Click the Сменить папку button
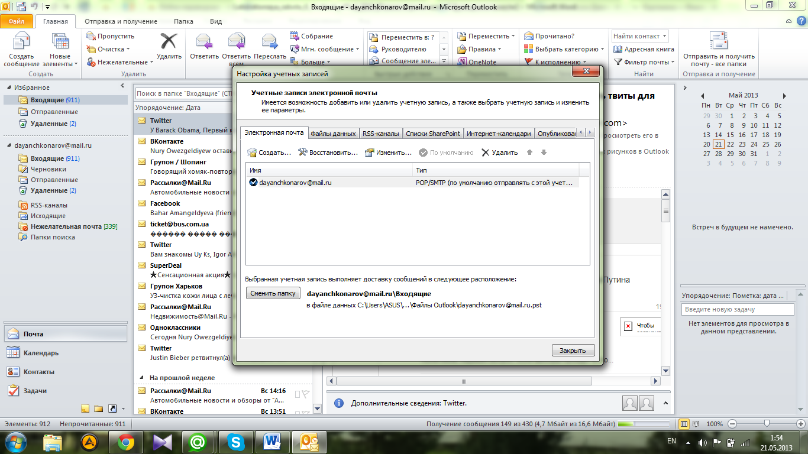 (273, 293)
